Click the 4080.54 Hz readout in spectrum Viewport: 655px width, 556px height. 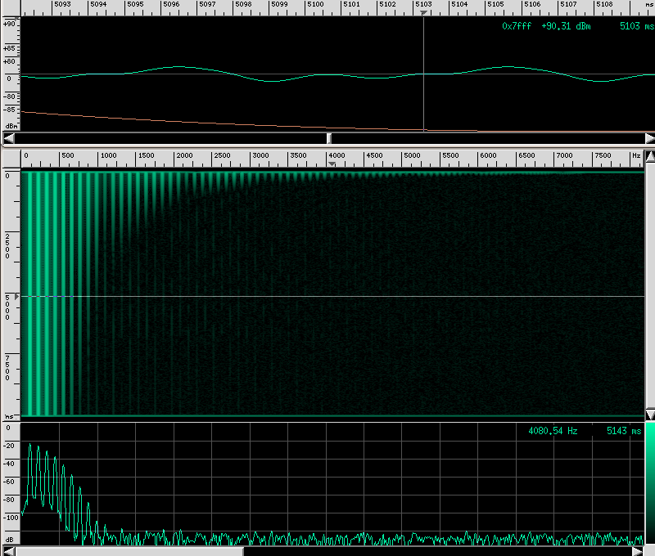(x=553, y=431)
